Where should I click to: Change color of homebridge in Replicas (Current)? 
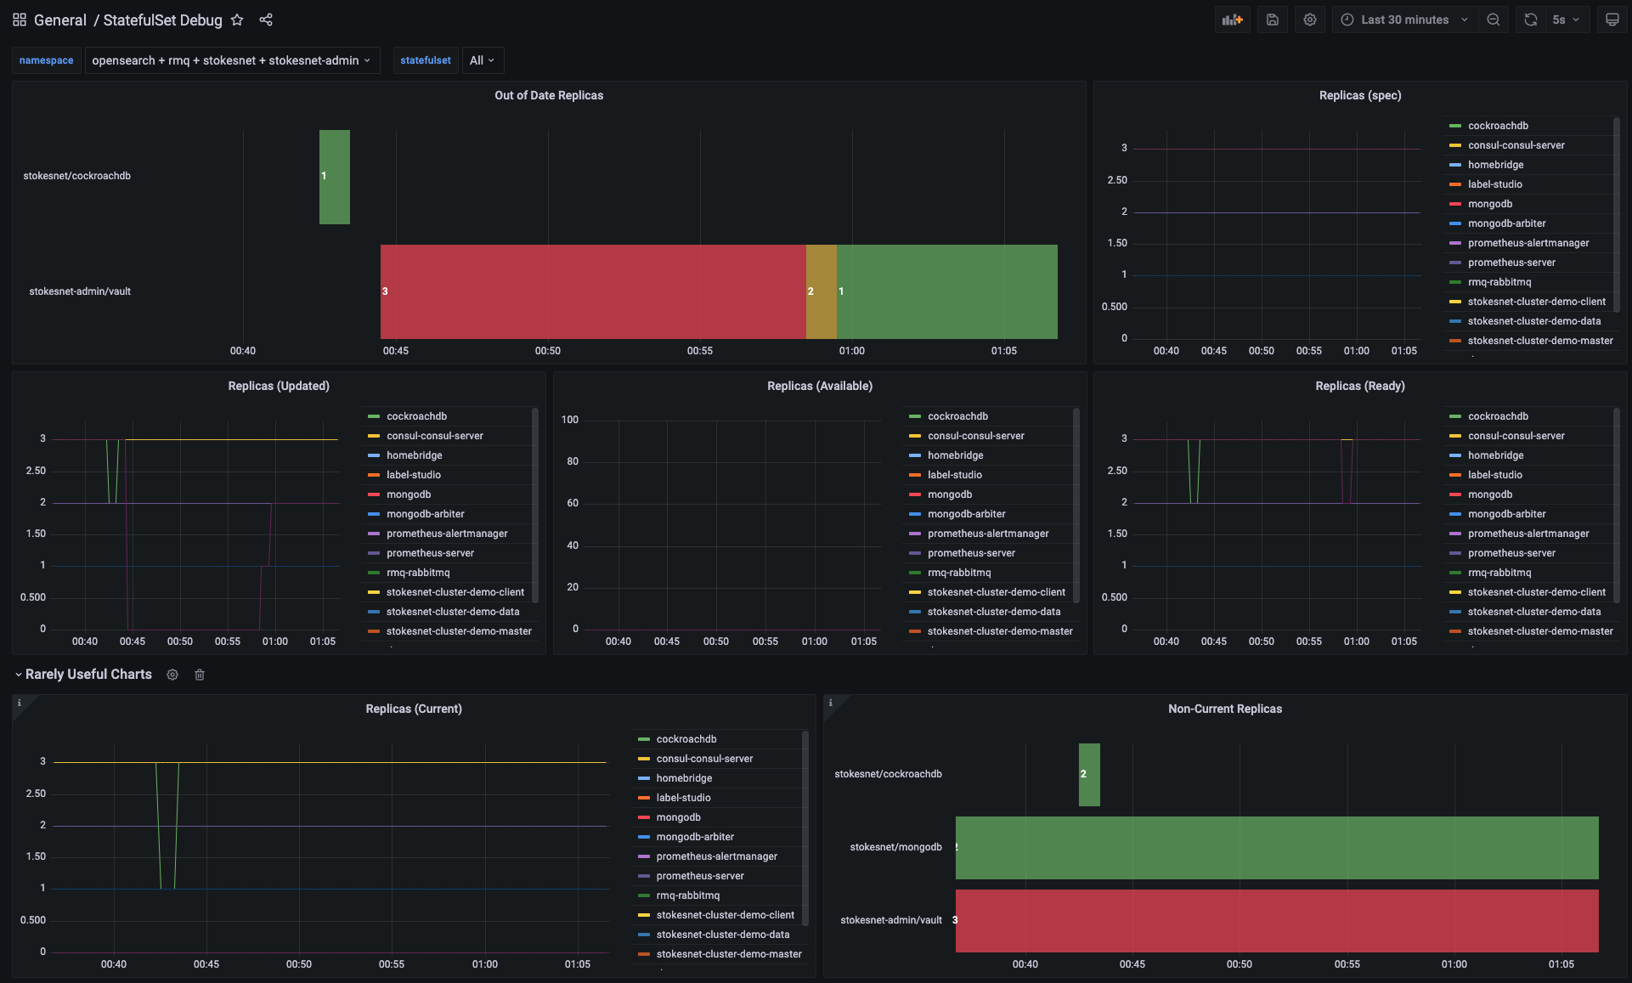click(643, 778)
